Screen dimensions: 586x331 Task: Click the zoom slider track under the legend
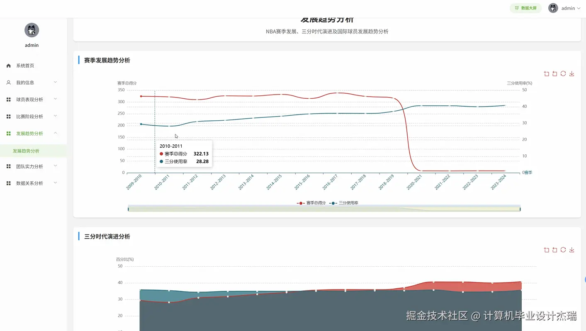pos(324,209)
